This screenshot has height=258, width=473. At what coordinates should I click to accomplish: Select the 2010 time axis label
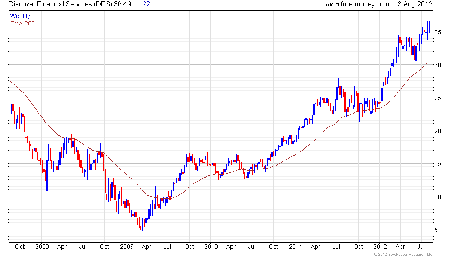pyautogui.click(x=211, y=247)
